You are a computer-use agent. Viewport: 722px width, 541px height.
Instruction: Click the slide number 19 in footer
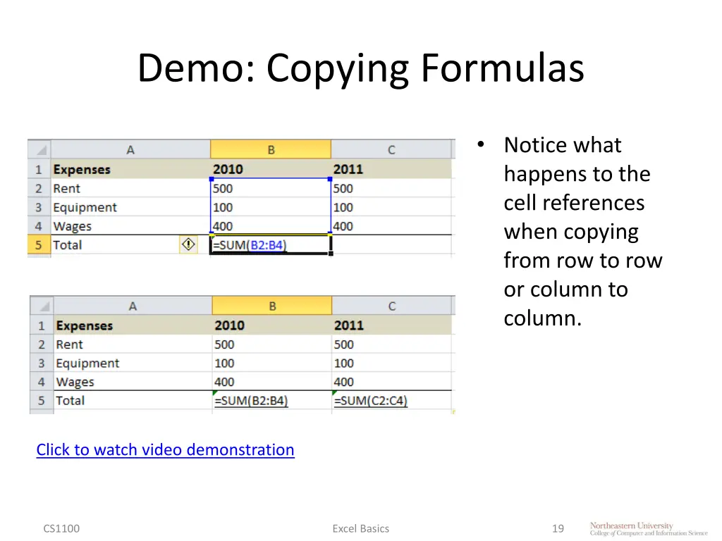558,528
